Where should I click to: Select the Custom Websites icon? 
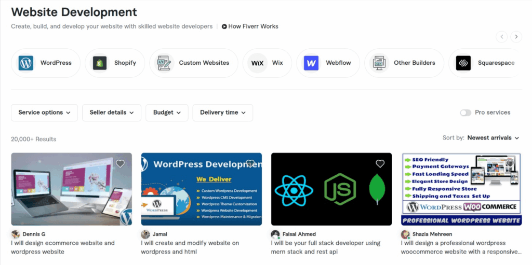pos(164,63)
